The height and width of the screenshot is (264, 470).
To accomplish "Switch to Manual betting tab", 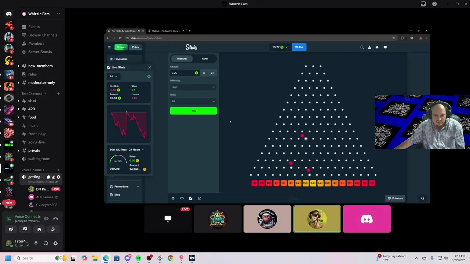I will [x=182, y=59].
